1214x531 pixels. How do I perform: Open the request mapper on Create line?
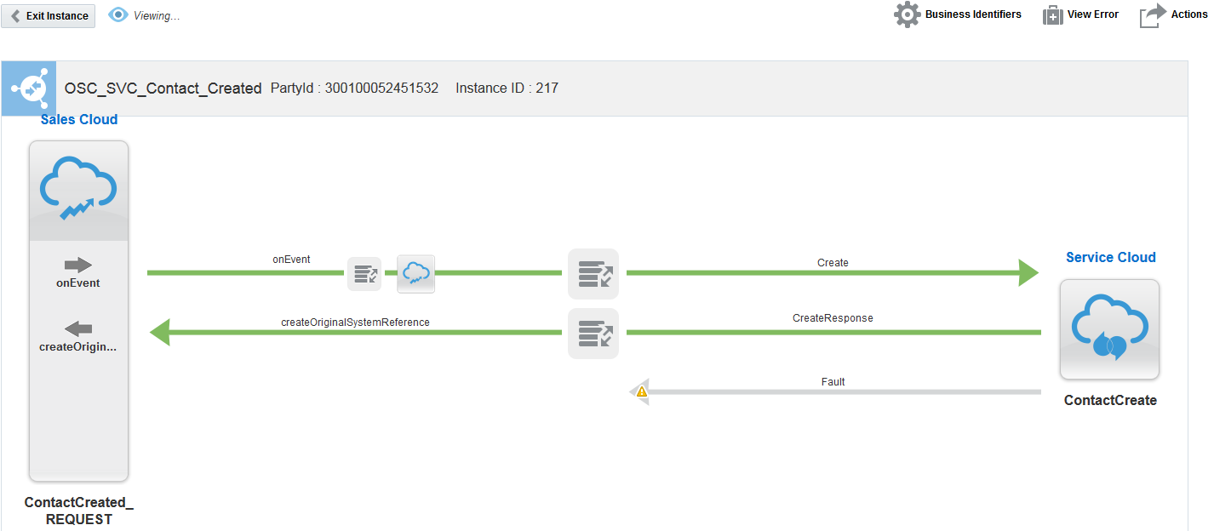point(593,274)
